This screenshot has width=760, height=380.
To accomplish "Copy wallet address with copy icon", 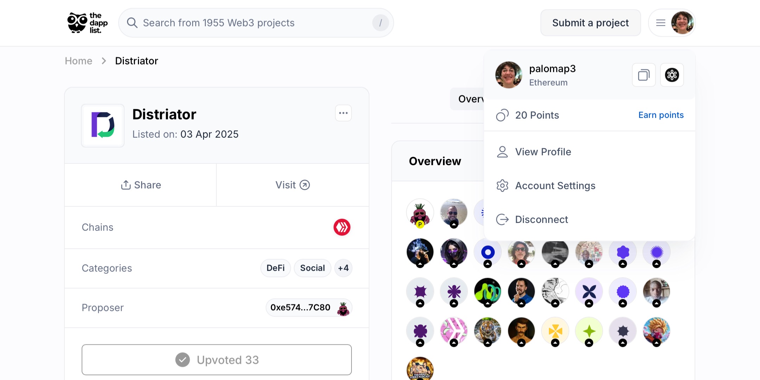I will point(644,75).
